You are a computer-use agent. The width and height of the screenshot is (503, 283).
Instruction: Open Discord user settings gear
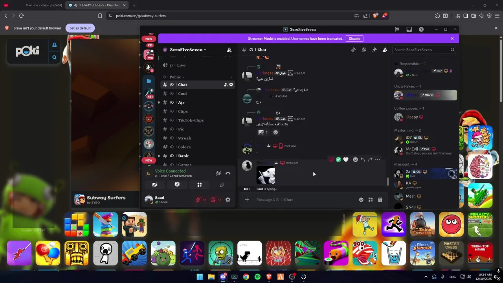tap(228, 200)
